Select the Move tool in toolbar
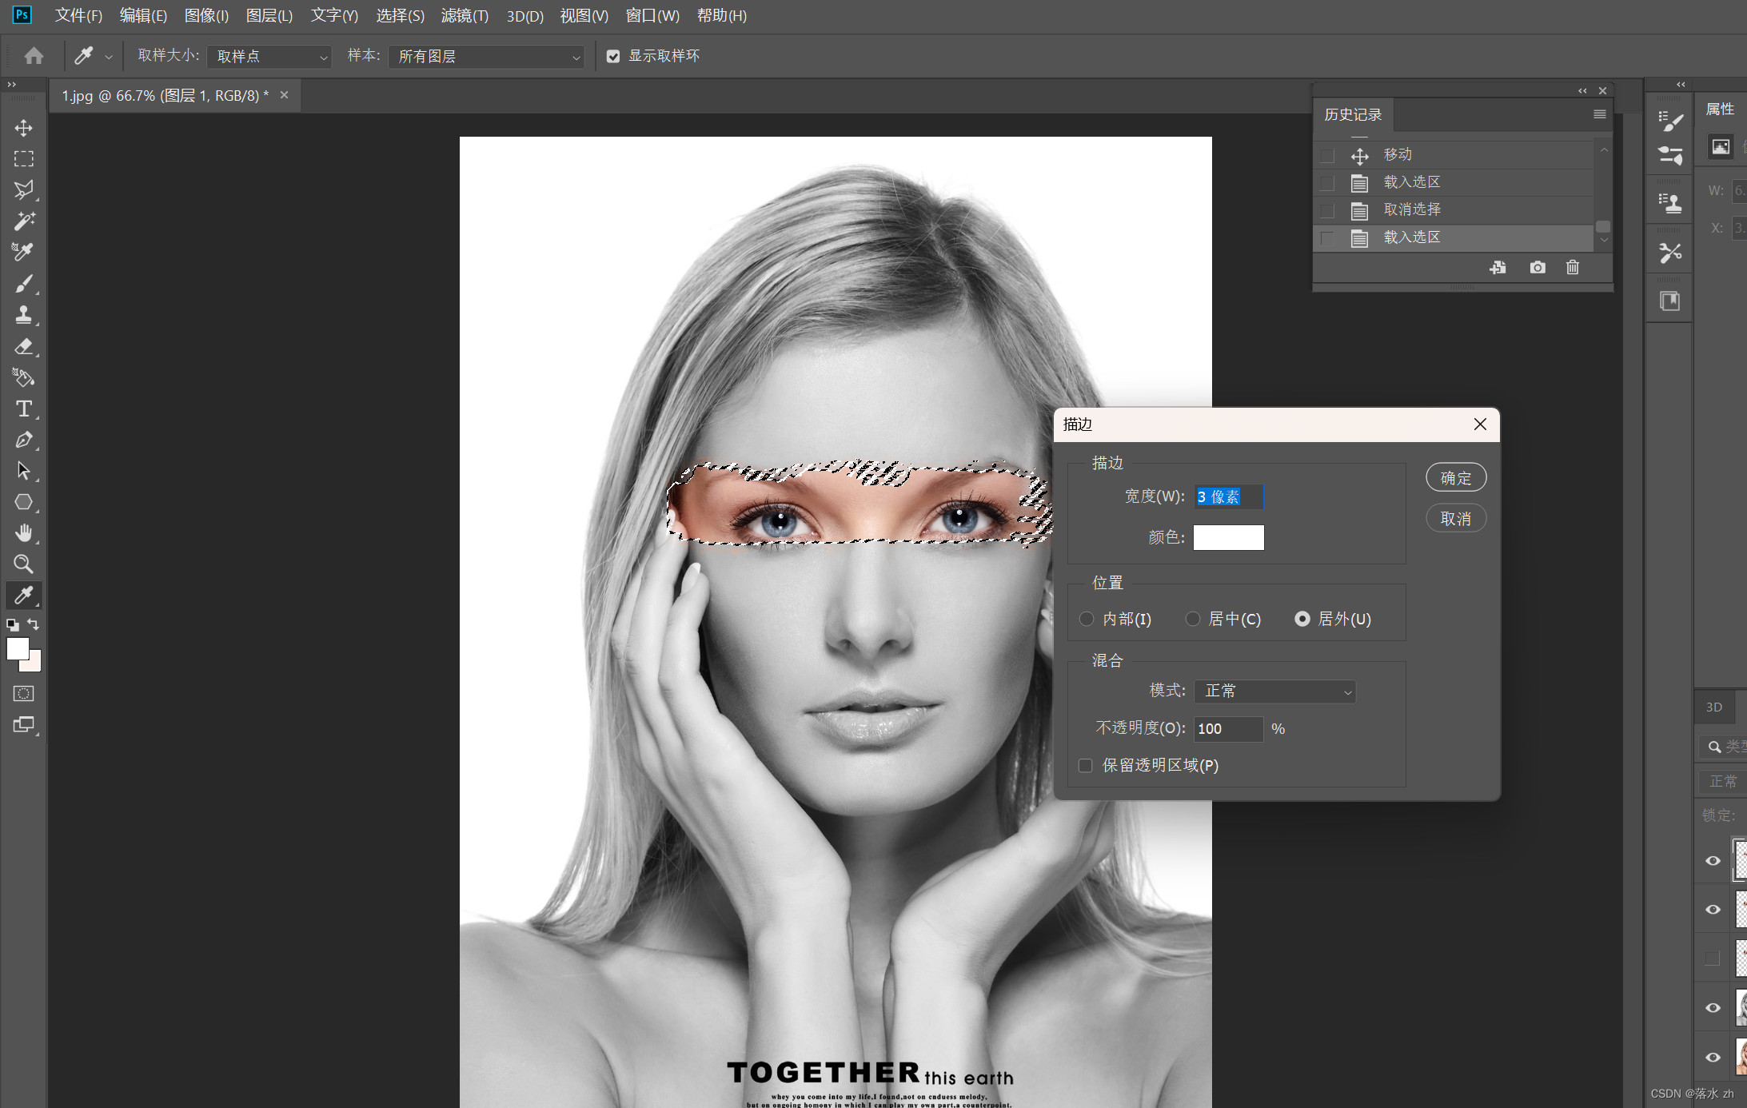1747x1108 pixels. click(23, 128)
